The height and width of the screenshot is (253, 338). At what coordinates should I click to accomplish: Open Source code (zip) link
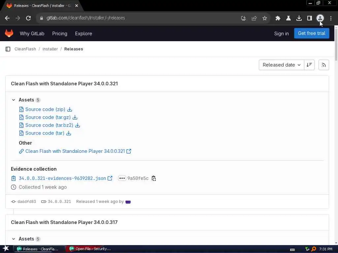coord(45,109)
